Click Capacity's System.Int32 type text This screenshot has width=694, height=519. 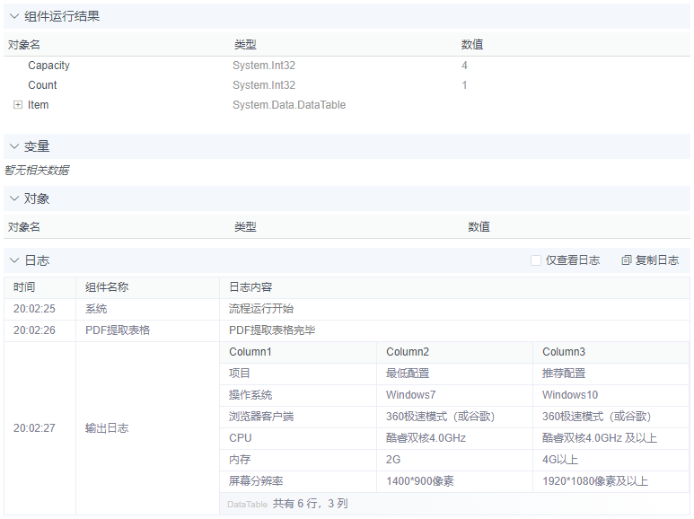click(x=264, y=66)
